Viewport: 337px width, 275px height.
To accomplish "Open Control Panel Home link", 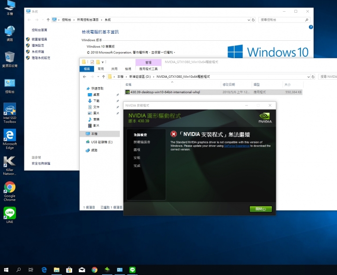I will pos(39,30).
